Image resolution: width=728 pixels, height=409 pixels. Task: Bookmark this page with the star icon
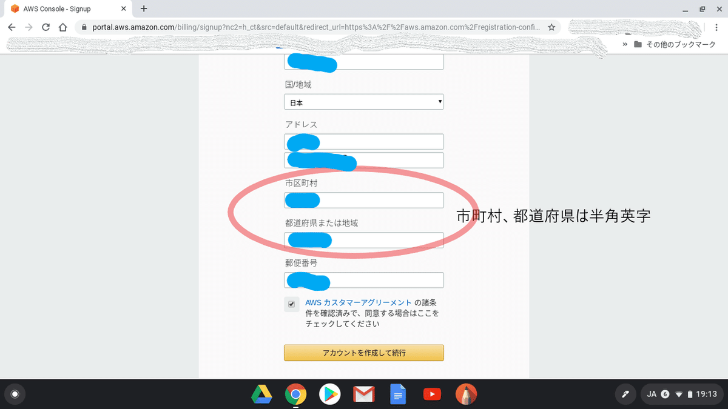point(553,27)
